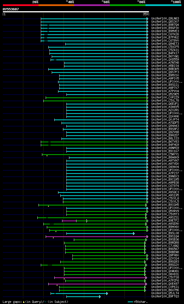Screen dimensions: 184x304
Task: Click the yellow gap icon in the bottom legend
Action: (24, 302)
